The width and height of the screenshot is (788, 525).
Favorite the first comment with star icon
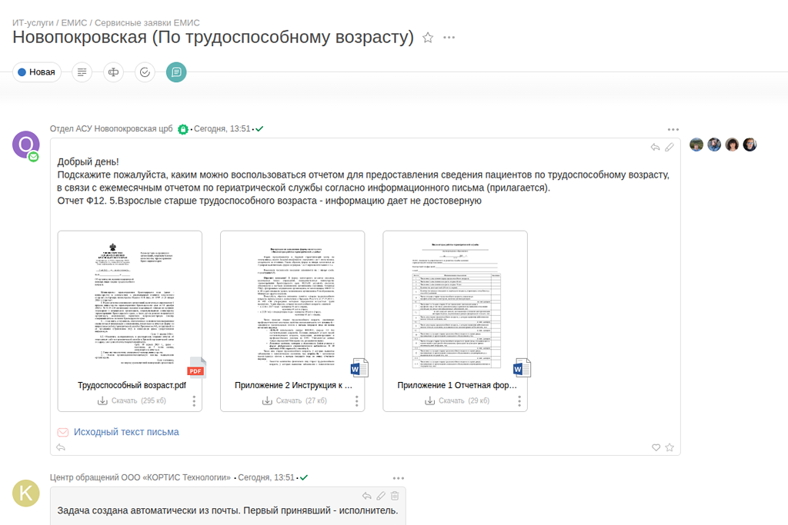(x=669, y=447)
